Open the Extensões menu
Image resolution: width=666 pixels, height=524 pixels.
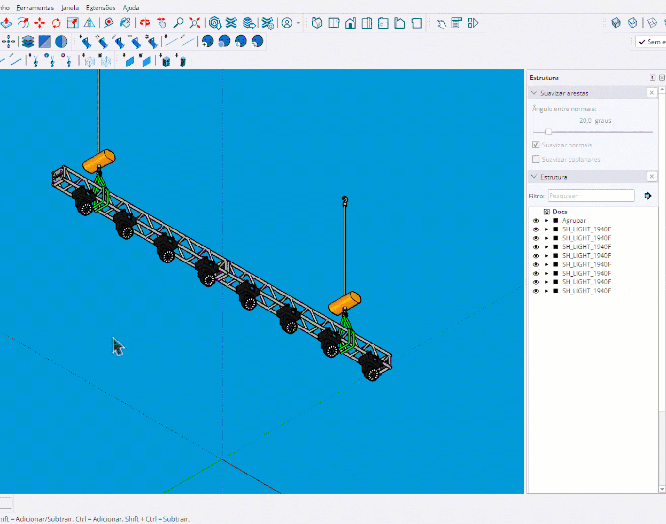coord(100,8)
